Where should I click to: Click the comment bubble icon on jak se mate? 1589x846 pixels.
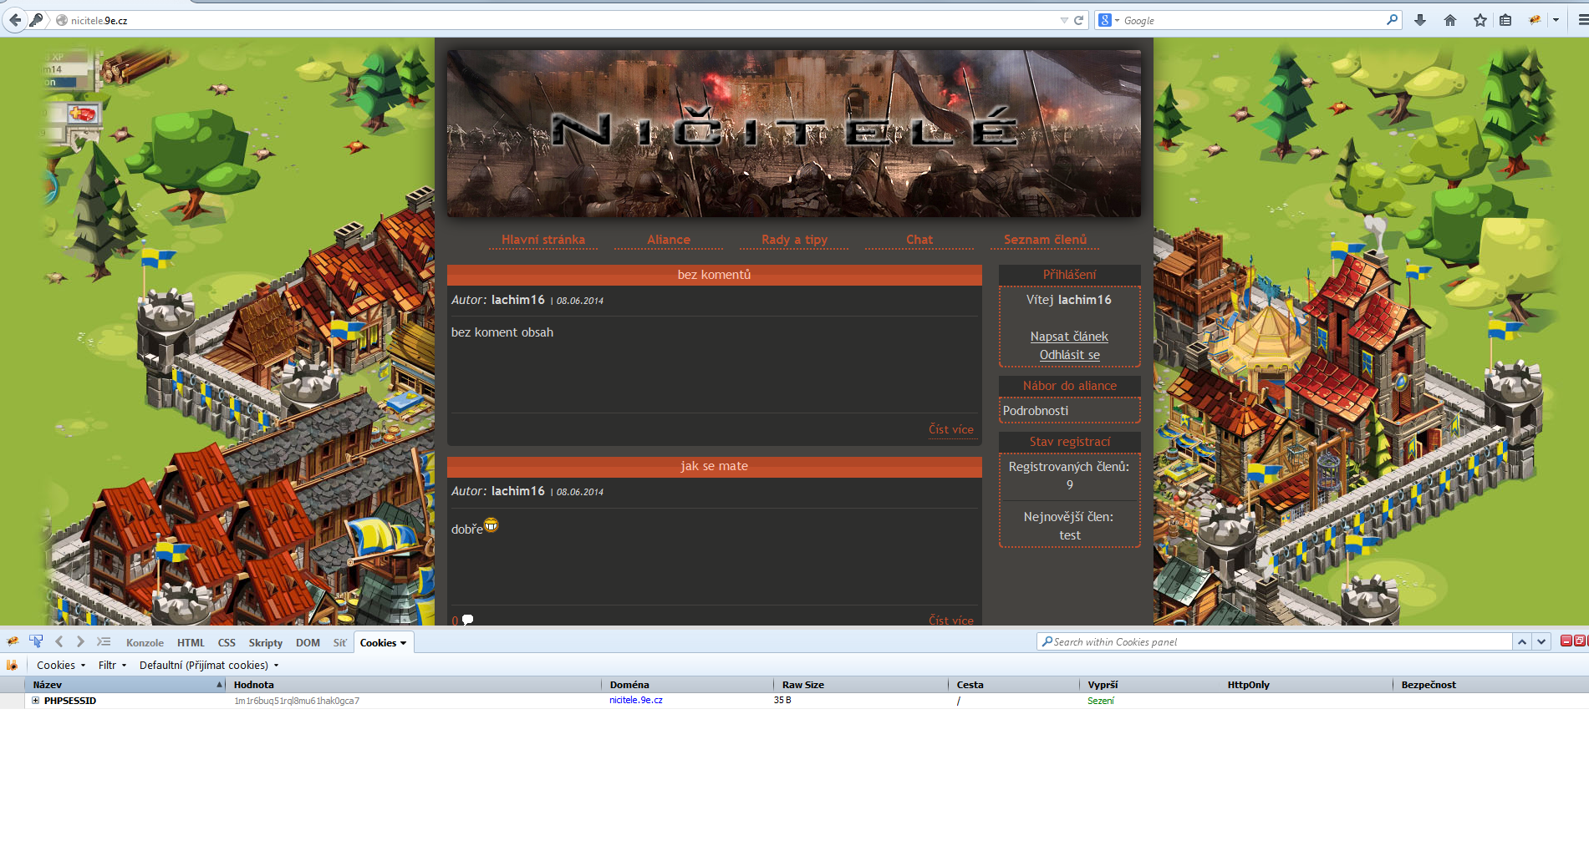coord(468,620)
